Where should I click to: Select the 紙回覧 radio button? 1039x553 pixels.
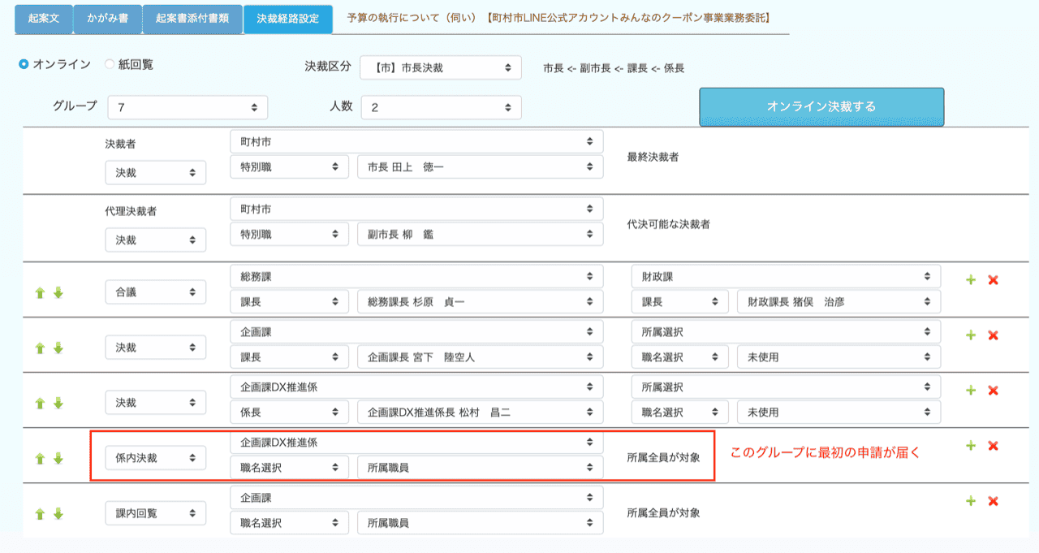110,64
